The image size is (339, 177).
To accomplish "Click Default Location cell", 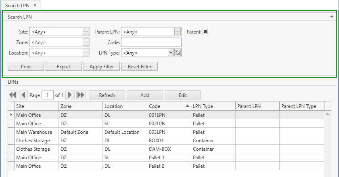I will pos(125,132).
